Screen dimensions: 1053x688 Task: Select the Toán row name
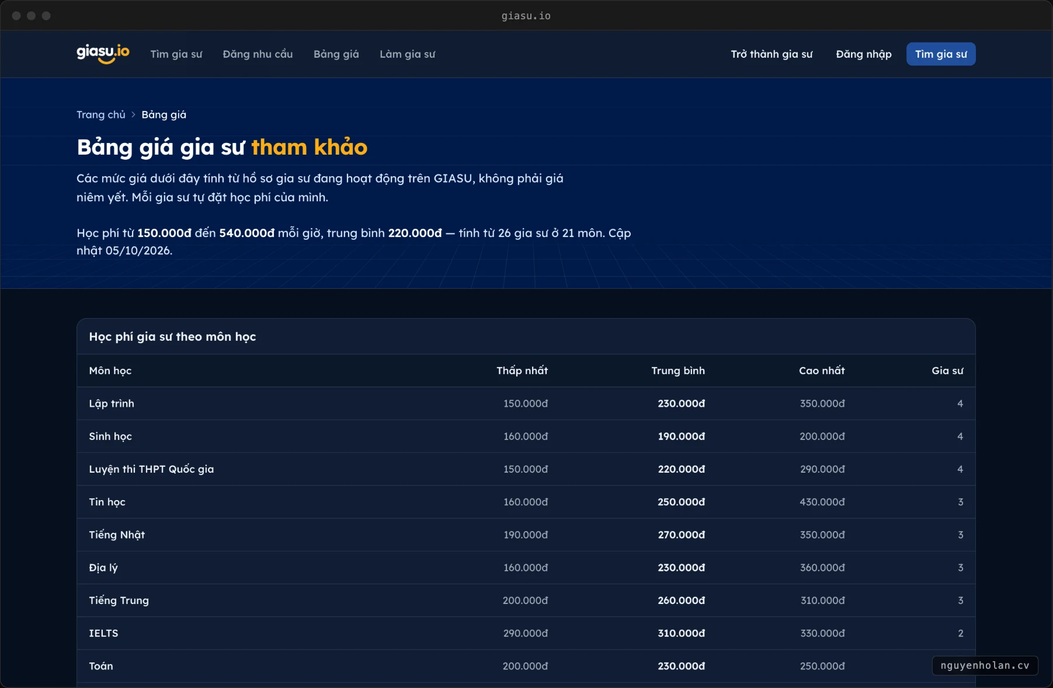click(101, 666)
